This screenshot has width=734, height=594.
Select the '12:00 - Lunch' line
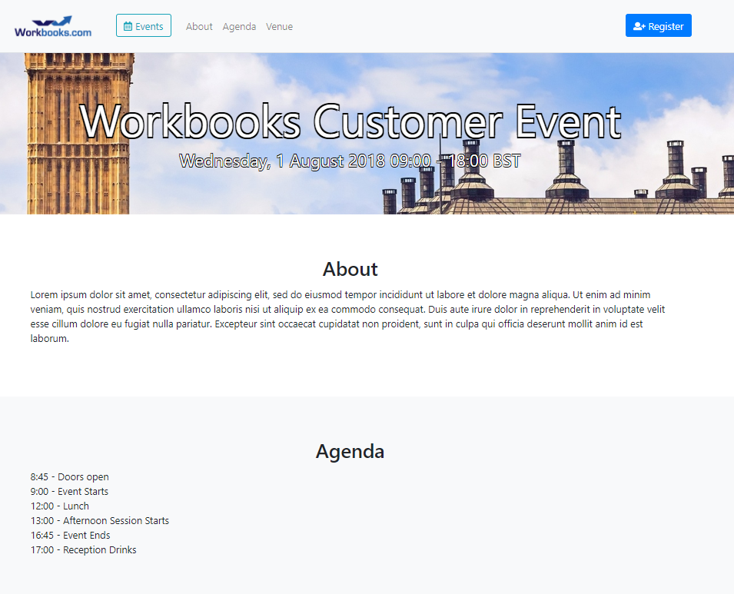click(60, 506)
